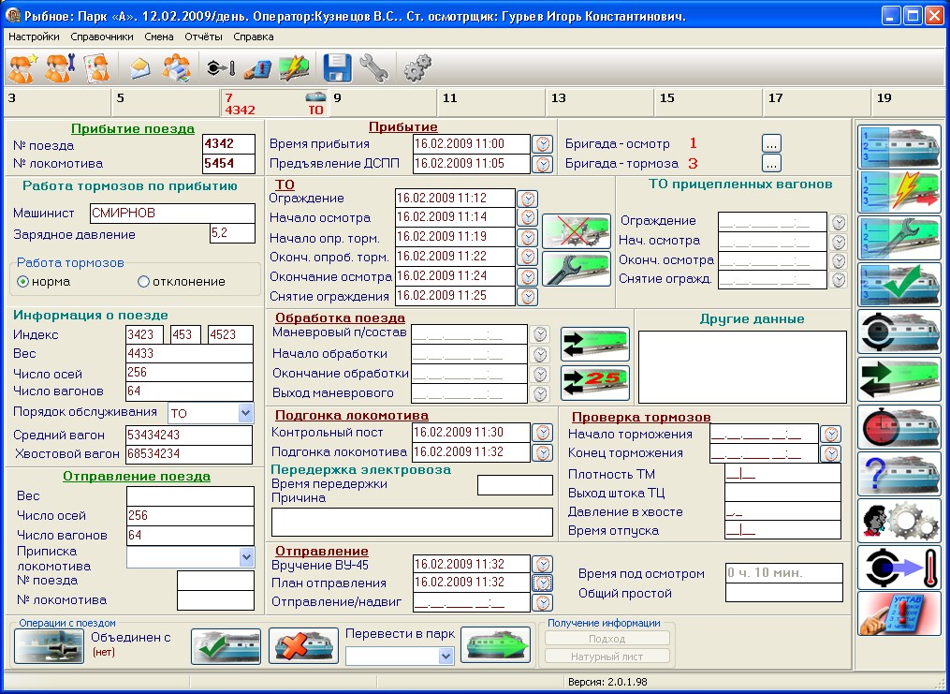Open the Приписка локомотива dropdown

pos(246,557)
